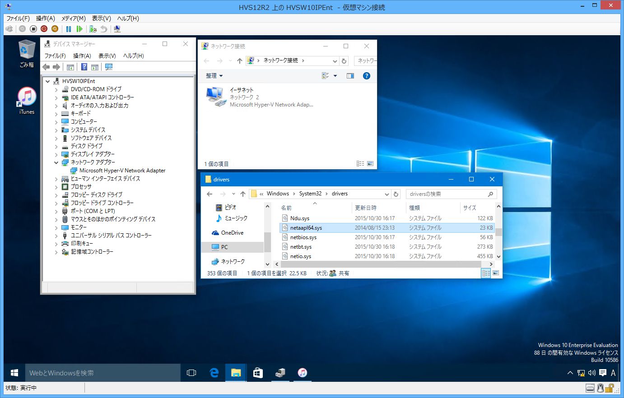This screenshot has width=624, height=398.
Task: Select OneDrive in drivers navigation pane
Action: [x=228, y=233]
